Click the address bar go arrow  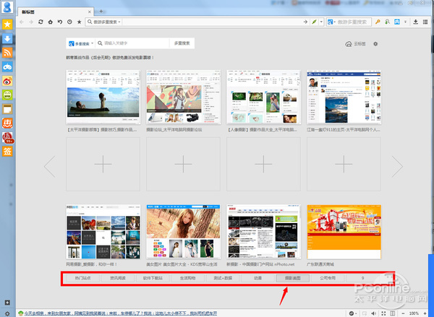[x=305, y=22]
